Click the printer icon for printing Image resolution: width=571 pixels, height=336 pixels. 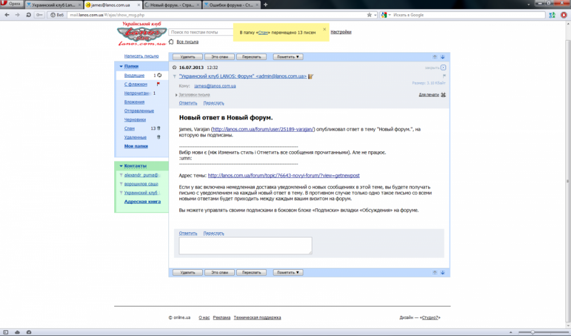(443, 94)
